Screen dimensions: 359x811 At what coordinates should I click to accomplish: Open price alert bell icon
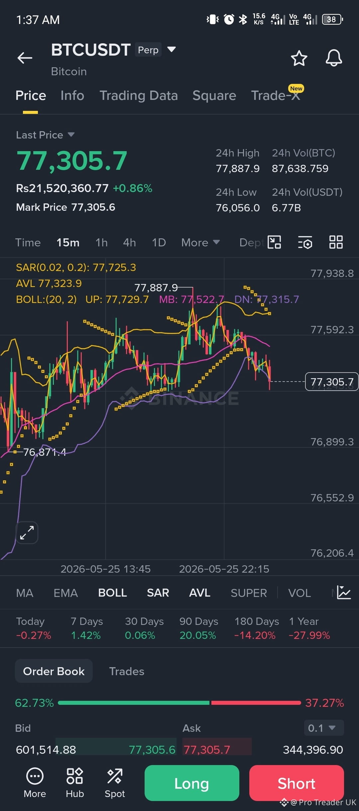click(x=334, y=58)
